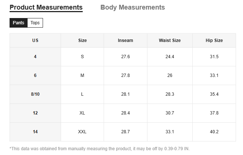The height and width of the screenshot is (155, 243).
Task: Switch to the Body Measurements tab
Action: click(x=132, y=7)
